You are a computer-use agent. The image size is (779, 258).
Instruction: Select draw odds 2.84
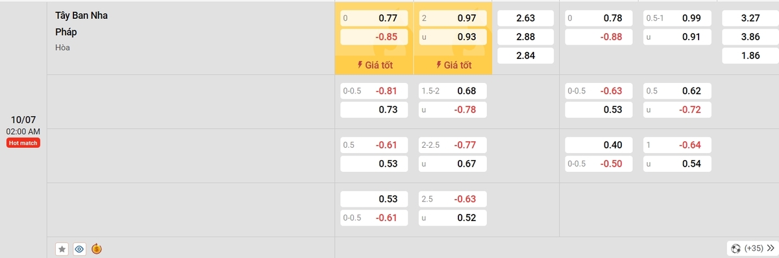[x=525, y=56]
